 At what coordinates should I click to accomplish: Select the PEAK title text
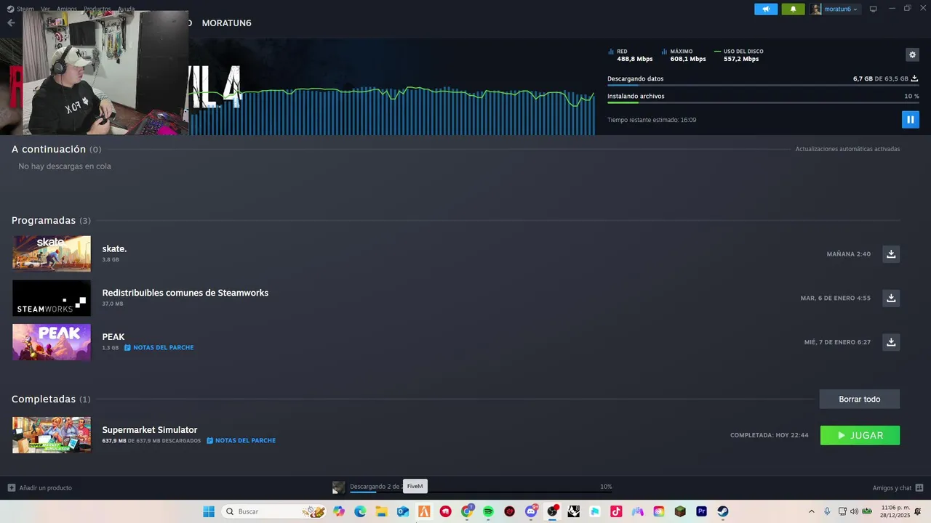click(x=113, y=337)
